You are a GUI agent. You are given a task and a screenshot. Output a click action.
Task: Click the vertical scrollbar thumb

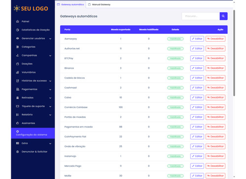tap(234, 53)
